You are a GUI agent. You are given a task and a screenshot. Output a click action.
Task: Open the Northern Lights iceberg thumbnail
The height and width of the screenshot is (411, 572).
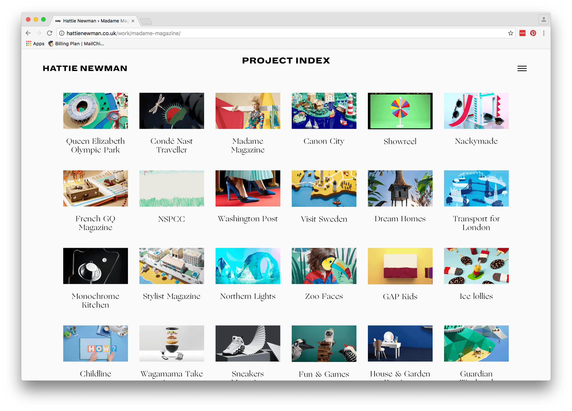click(248, 266)
